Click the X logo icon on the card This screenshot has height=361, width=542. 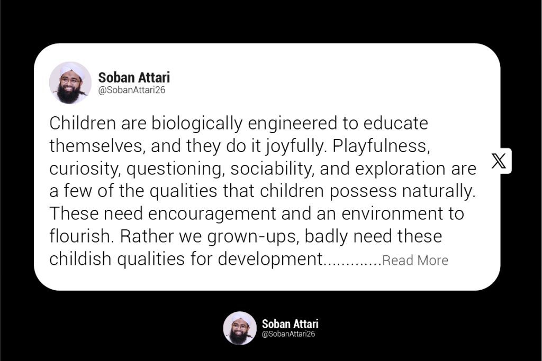[x=499, y=161]
